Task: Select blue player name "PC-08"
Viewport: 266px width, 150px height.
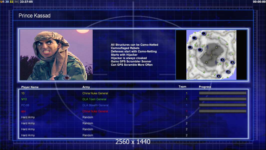Action: [25, 105]
